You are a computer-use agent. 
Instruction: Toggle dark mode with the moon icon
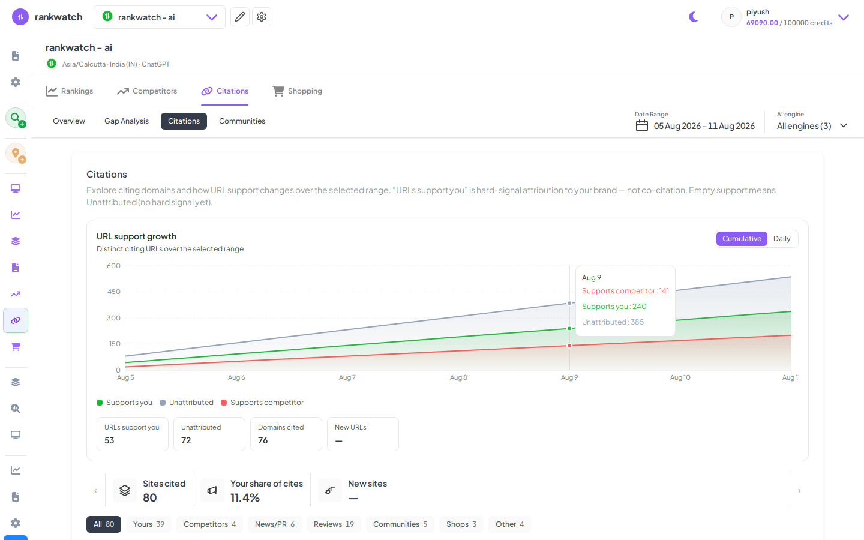pyautogui.click(x=694, y=17)
